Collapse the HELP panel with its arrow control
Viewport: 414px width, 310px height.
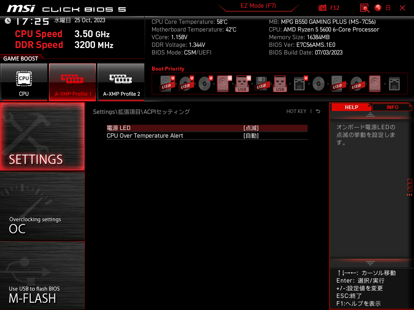coord(371,114)
